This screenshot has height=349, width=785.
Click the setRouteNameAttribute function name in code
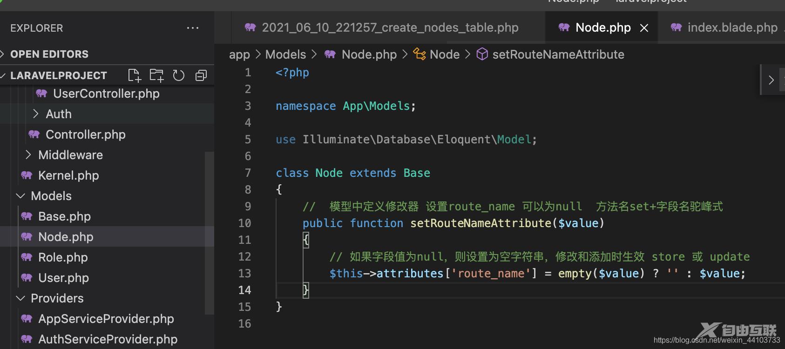point(480,223)
